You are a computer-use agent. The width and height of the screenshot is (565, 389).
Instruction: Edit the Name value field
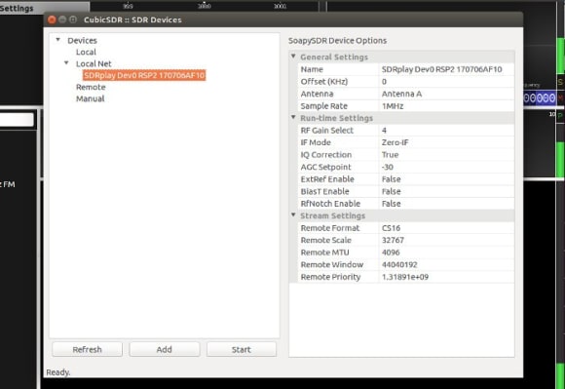(446, 69)
